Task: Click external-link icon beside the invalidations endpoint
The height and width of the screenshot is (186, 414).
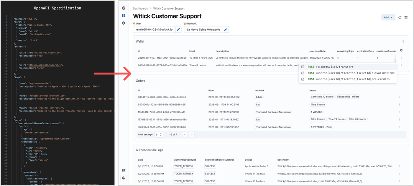Action: 303,73
